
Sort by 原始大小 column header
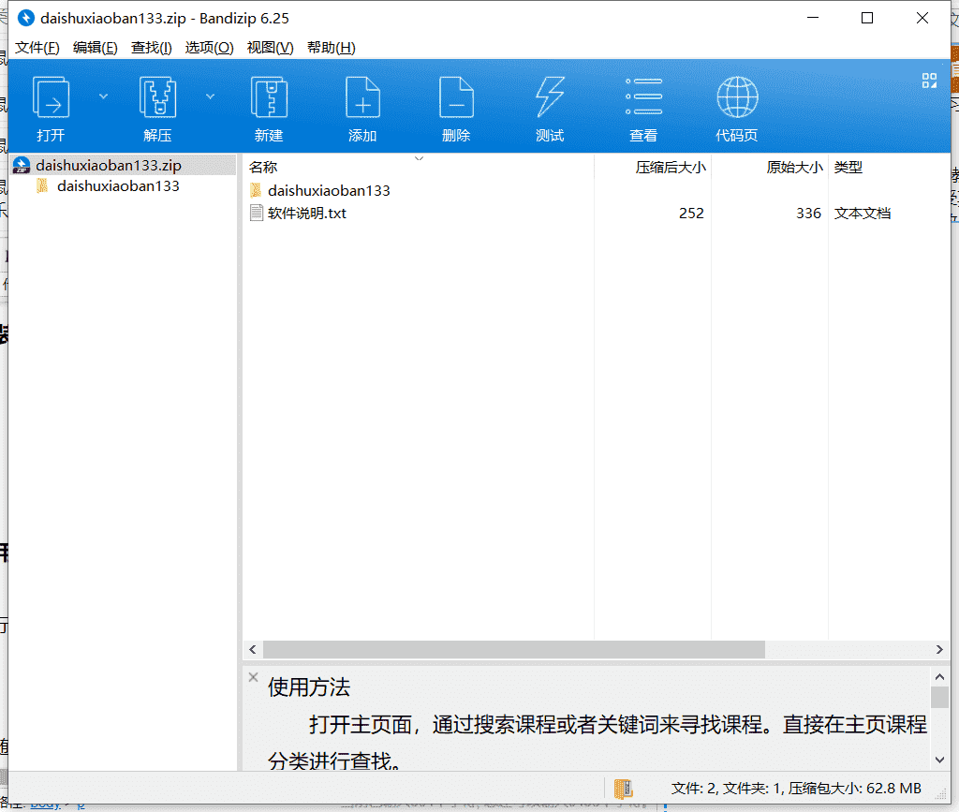click(x=770, y=167)
